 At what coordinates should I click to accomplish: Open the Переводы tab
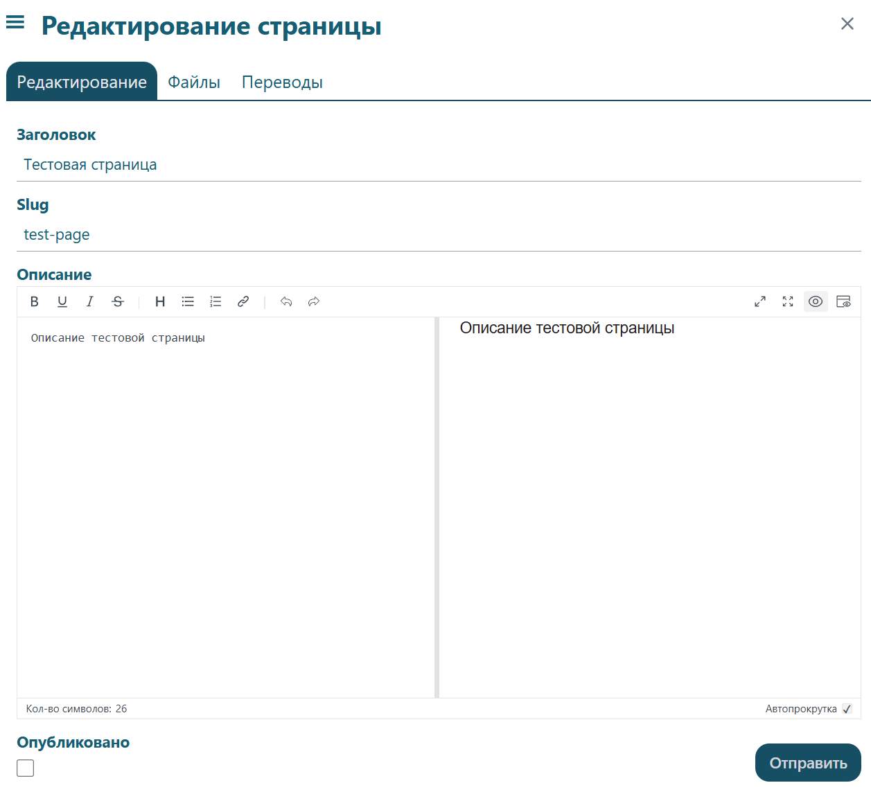pos(282,82)
